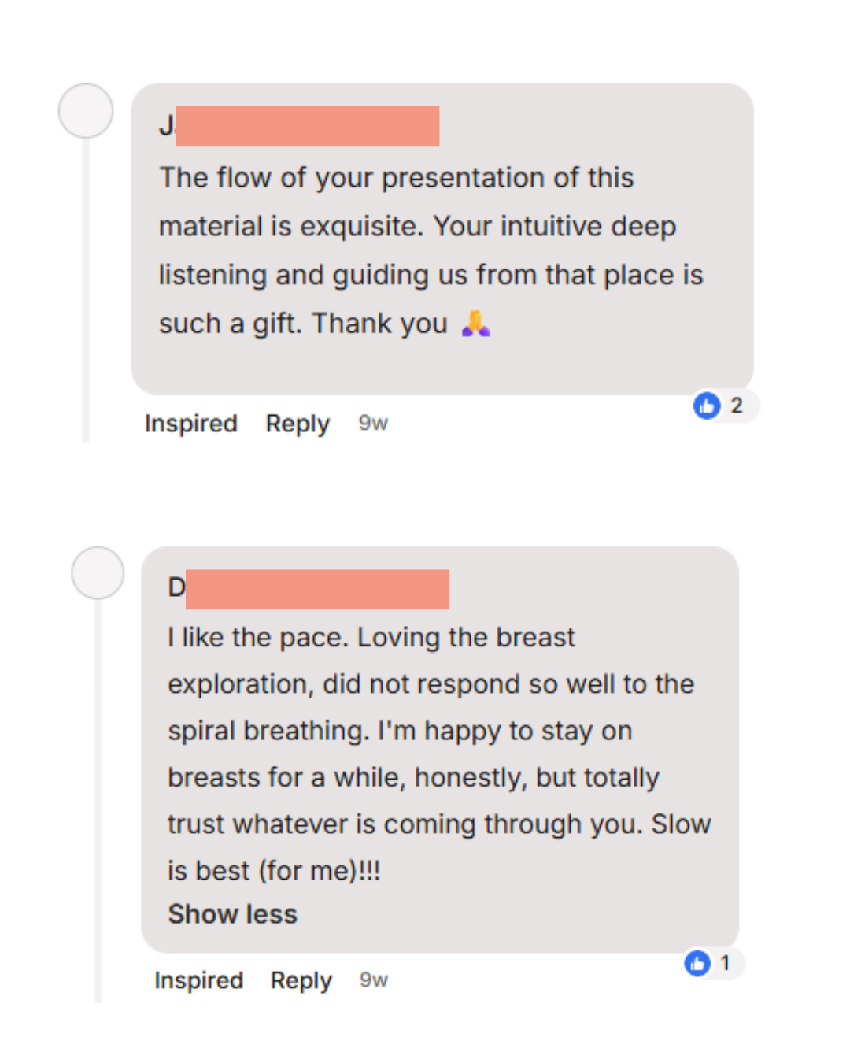Reply to the comment ending with Thank you
Screen dimensions: 850x1063
coord(297,424)
